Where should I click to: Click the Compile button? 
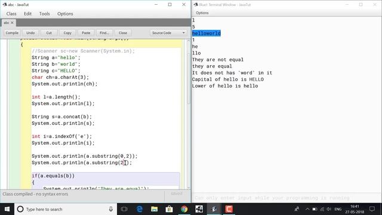(x=12, y=33)
